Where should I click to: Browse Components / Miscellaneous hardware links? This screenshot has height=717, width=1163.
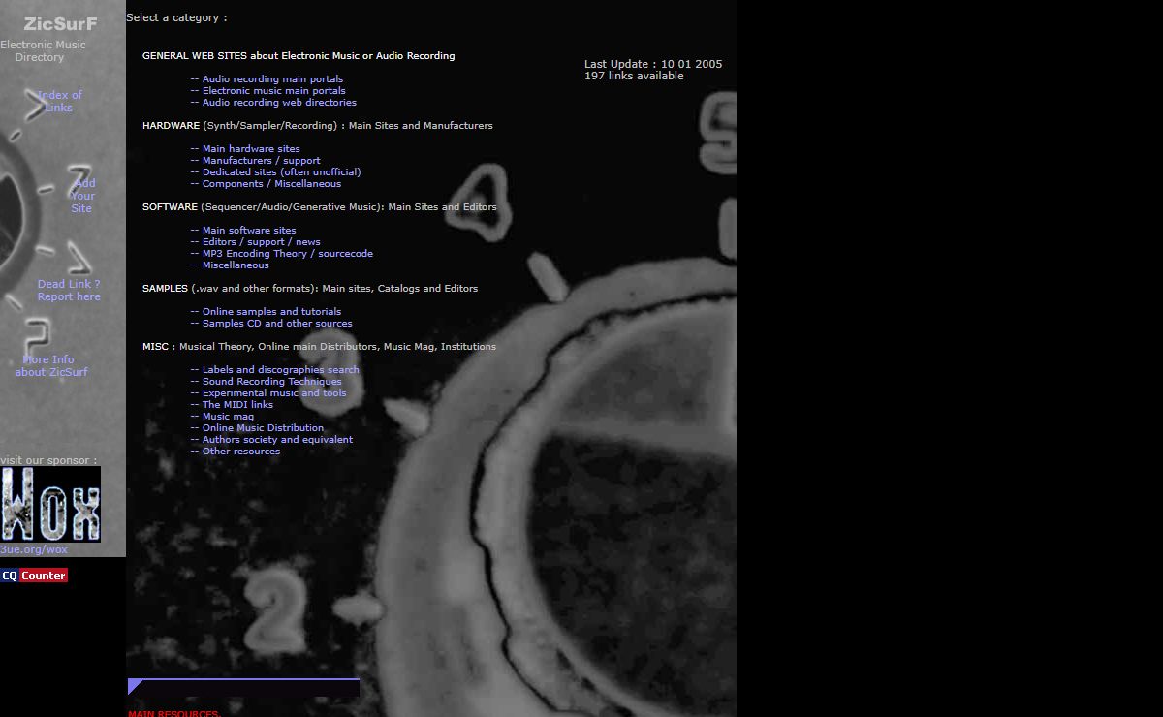pos(271,184)
